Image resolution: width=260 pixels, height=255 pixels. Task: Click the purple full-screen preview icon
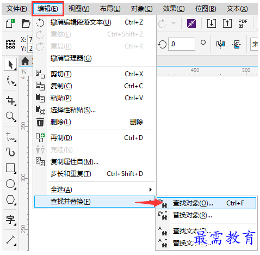click(191, 23)
